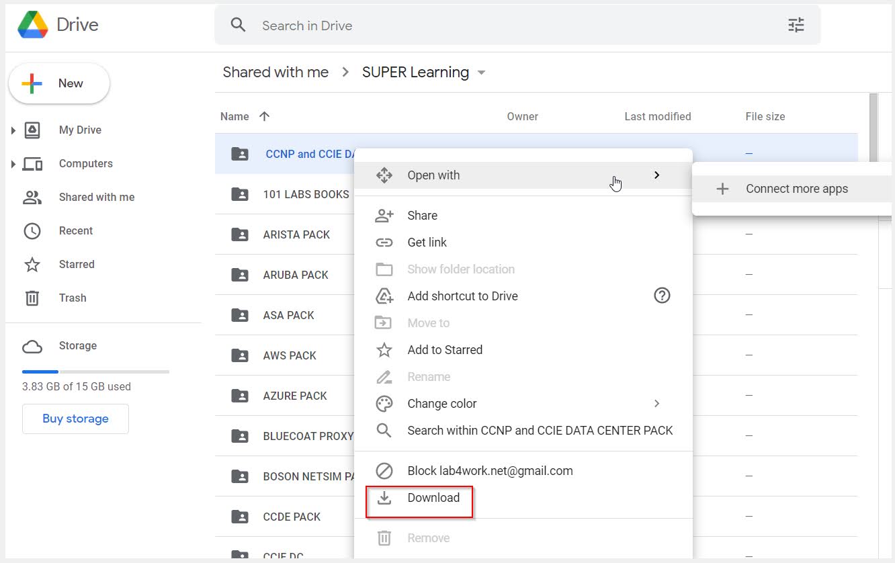The height and width of the screenshot is (563, 895).
Task: Click the Recent clock icon
Action: pos(32,230)
